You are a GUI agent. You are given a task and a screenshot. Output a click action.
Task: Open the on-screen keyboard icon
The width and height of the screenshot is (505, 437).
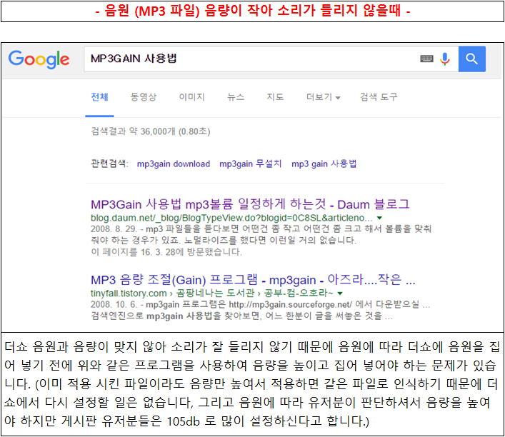point(426,59)
